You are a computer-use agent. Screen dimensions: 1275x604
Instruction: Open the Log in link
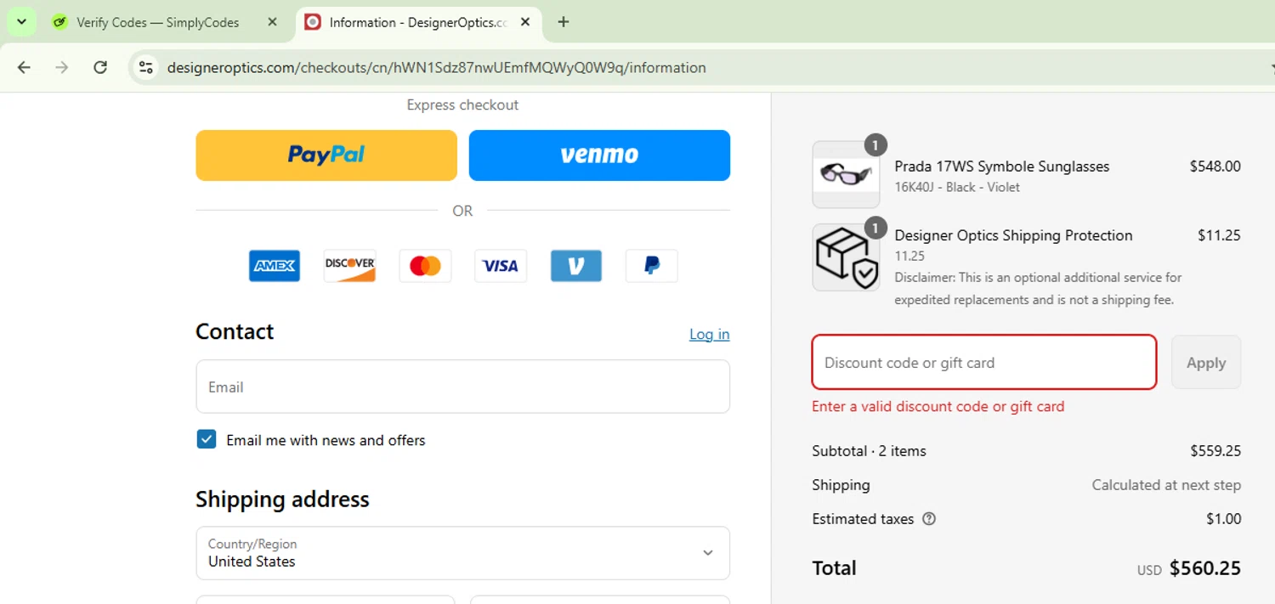click(709, 334)
